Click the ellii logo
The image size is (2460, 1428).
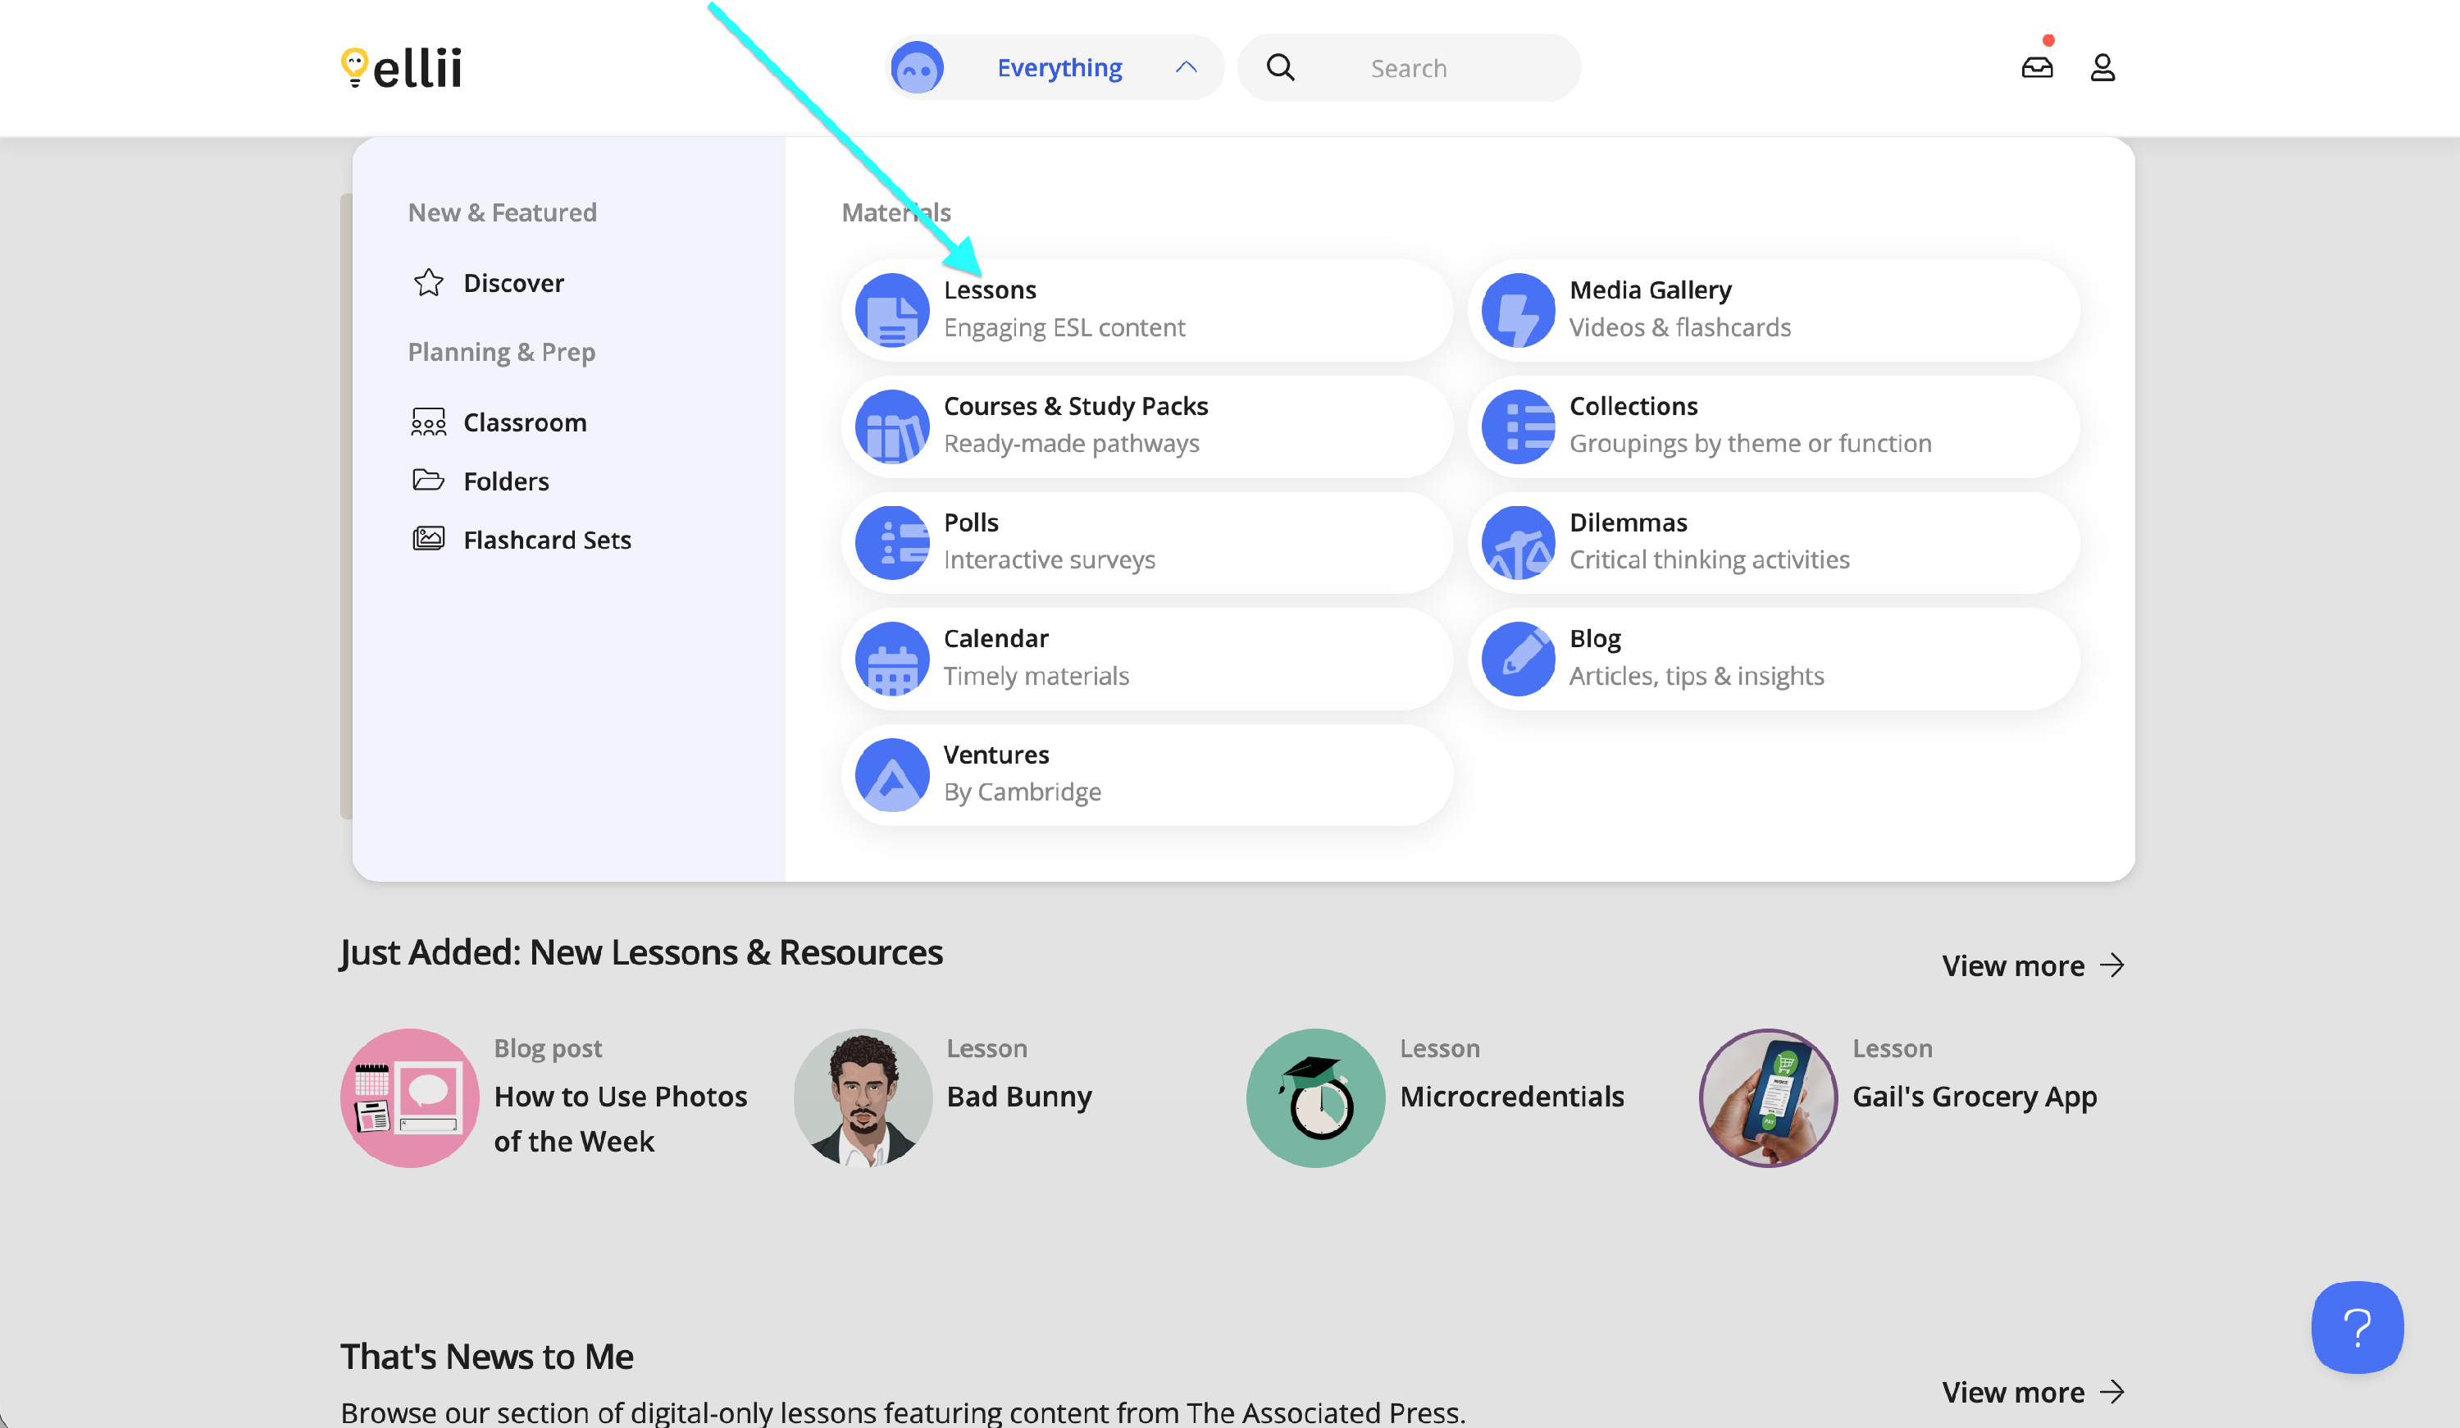[401, 67]
